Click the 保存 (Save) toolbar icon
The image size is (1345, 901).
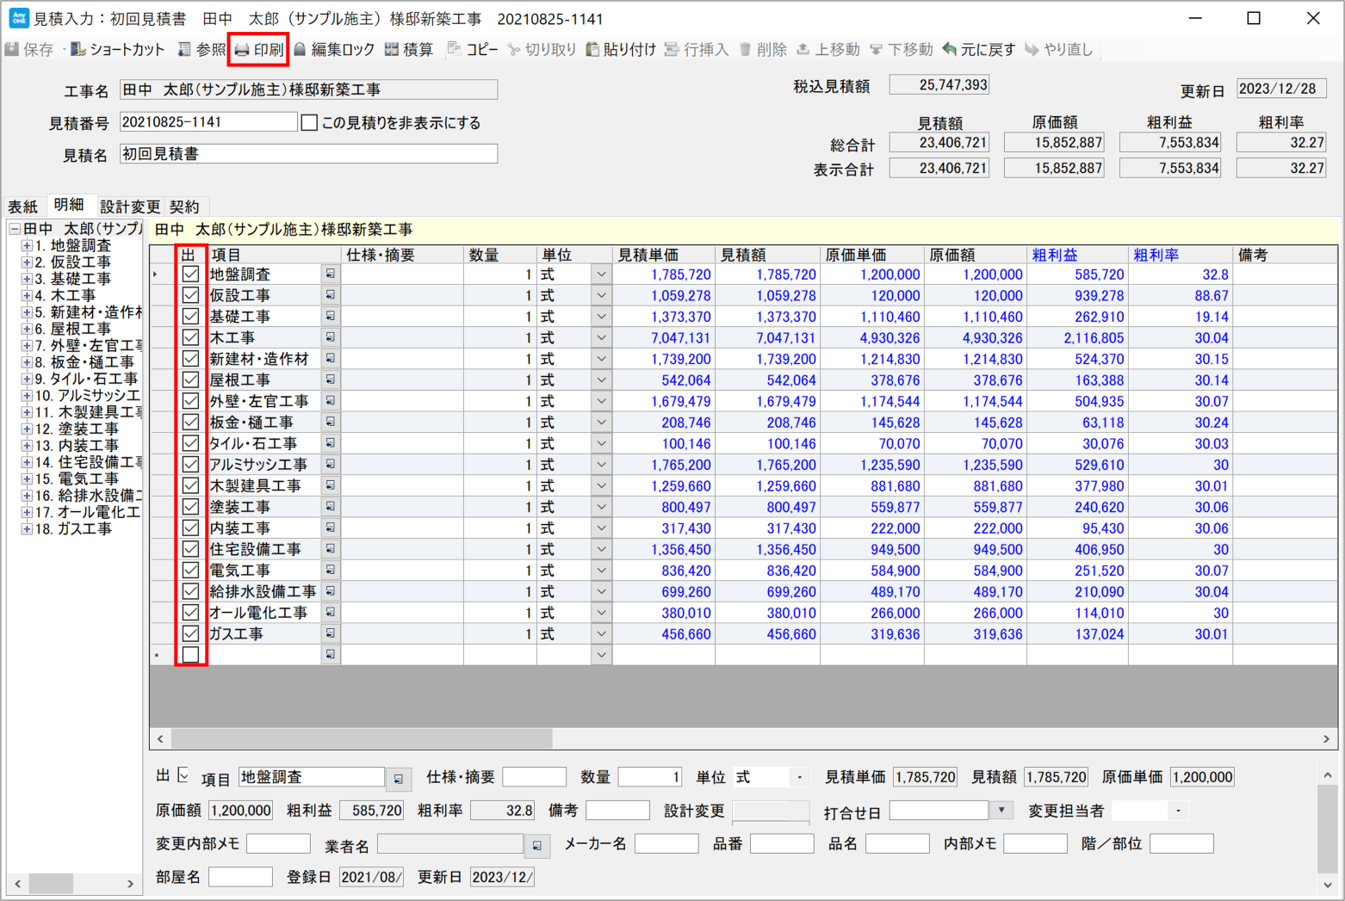(x=13, y=50)
